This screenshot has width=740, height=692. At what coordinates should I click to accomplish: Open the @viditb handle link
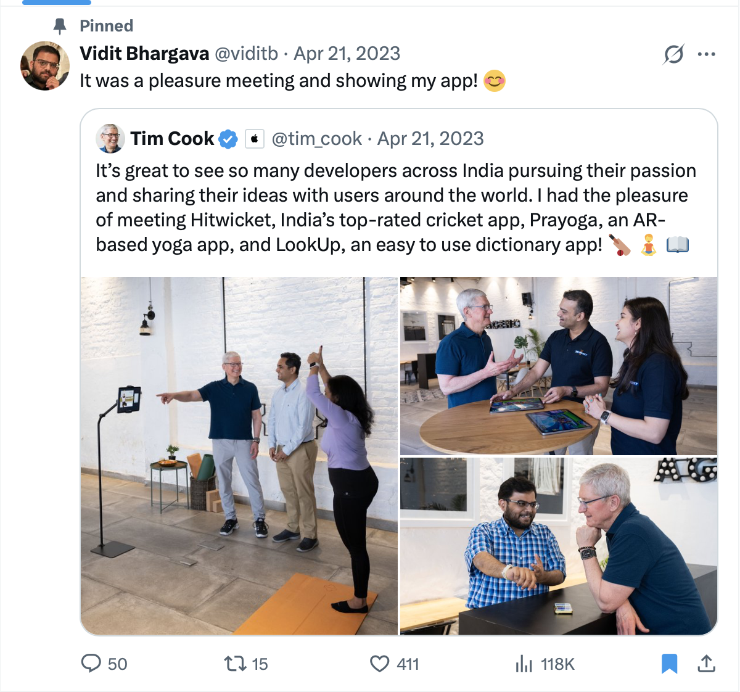246,54
